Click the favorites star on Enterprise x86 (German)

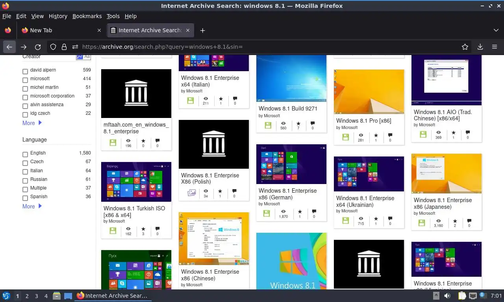300,212
